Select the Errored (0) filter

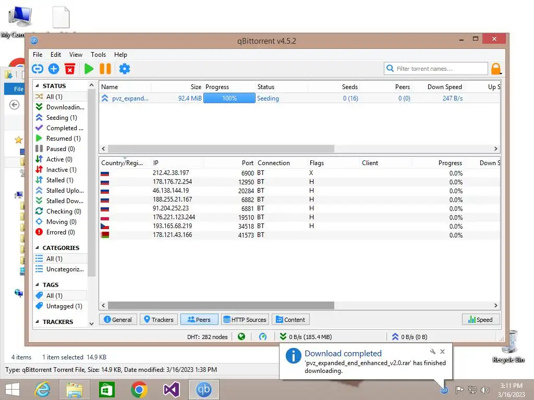point(60,232)
